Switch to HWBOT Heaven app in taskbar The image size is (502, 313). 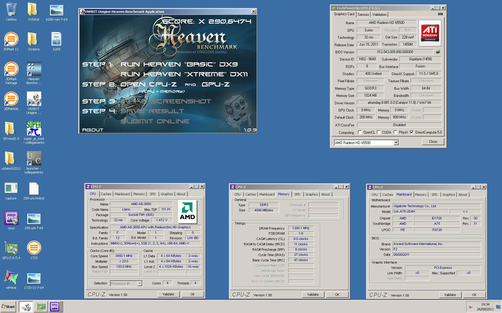pos(26,307)
